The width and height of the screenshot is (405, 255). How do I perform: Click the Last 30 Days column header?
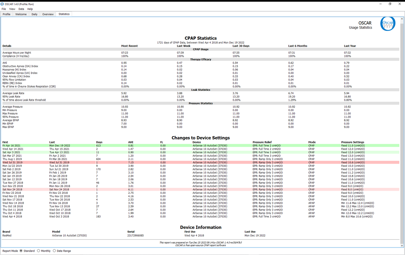pos(241,46)
